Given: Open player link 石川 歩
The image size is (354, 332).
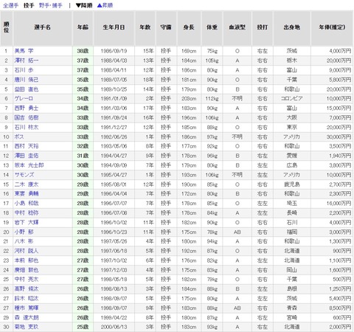Looking at the screenshot, I should click(x=24, y=70).
